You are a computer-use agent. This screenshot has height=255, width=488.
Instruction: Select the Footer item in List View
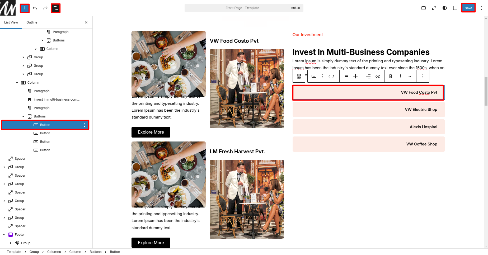click(x=20, y=235)
